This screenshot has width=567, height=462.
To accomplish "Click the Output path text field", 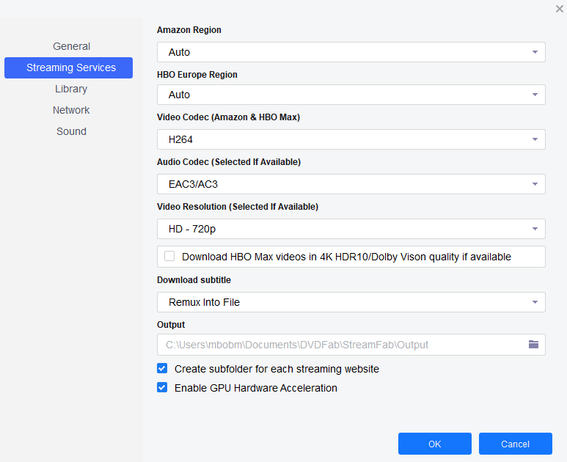I will coord(337,345).
